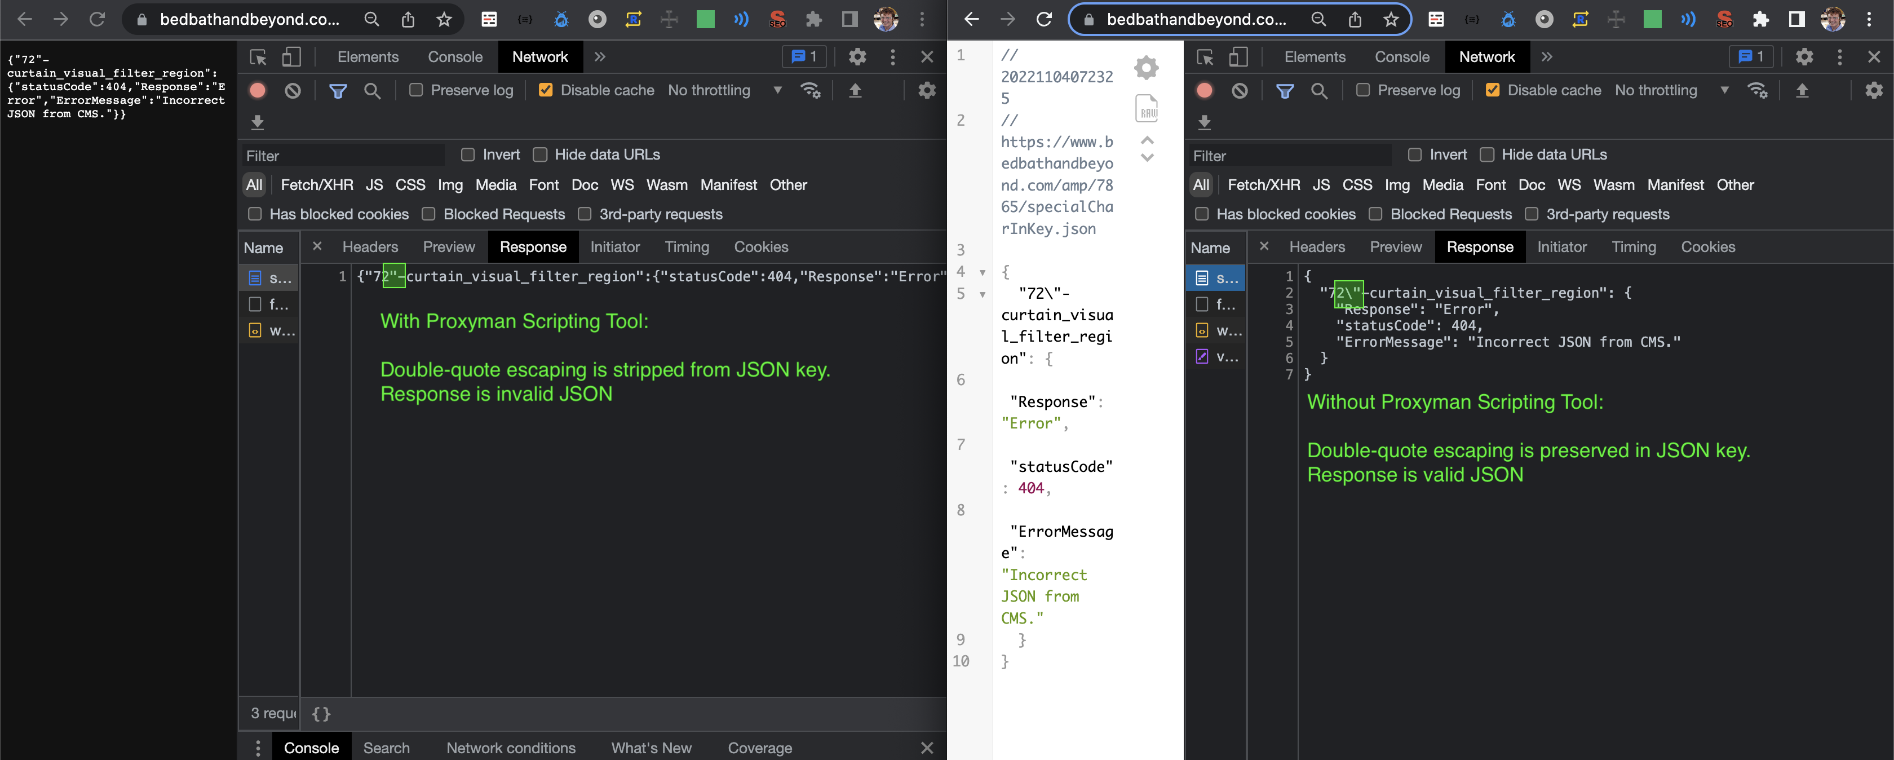This screenshot has height=760, width=1894.
Task: Select the inspect element picker in left DevTools
Action: (258, 56)
